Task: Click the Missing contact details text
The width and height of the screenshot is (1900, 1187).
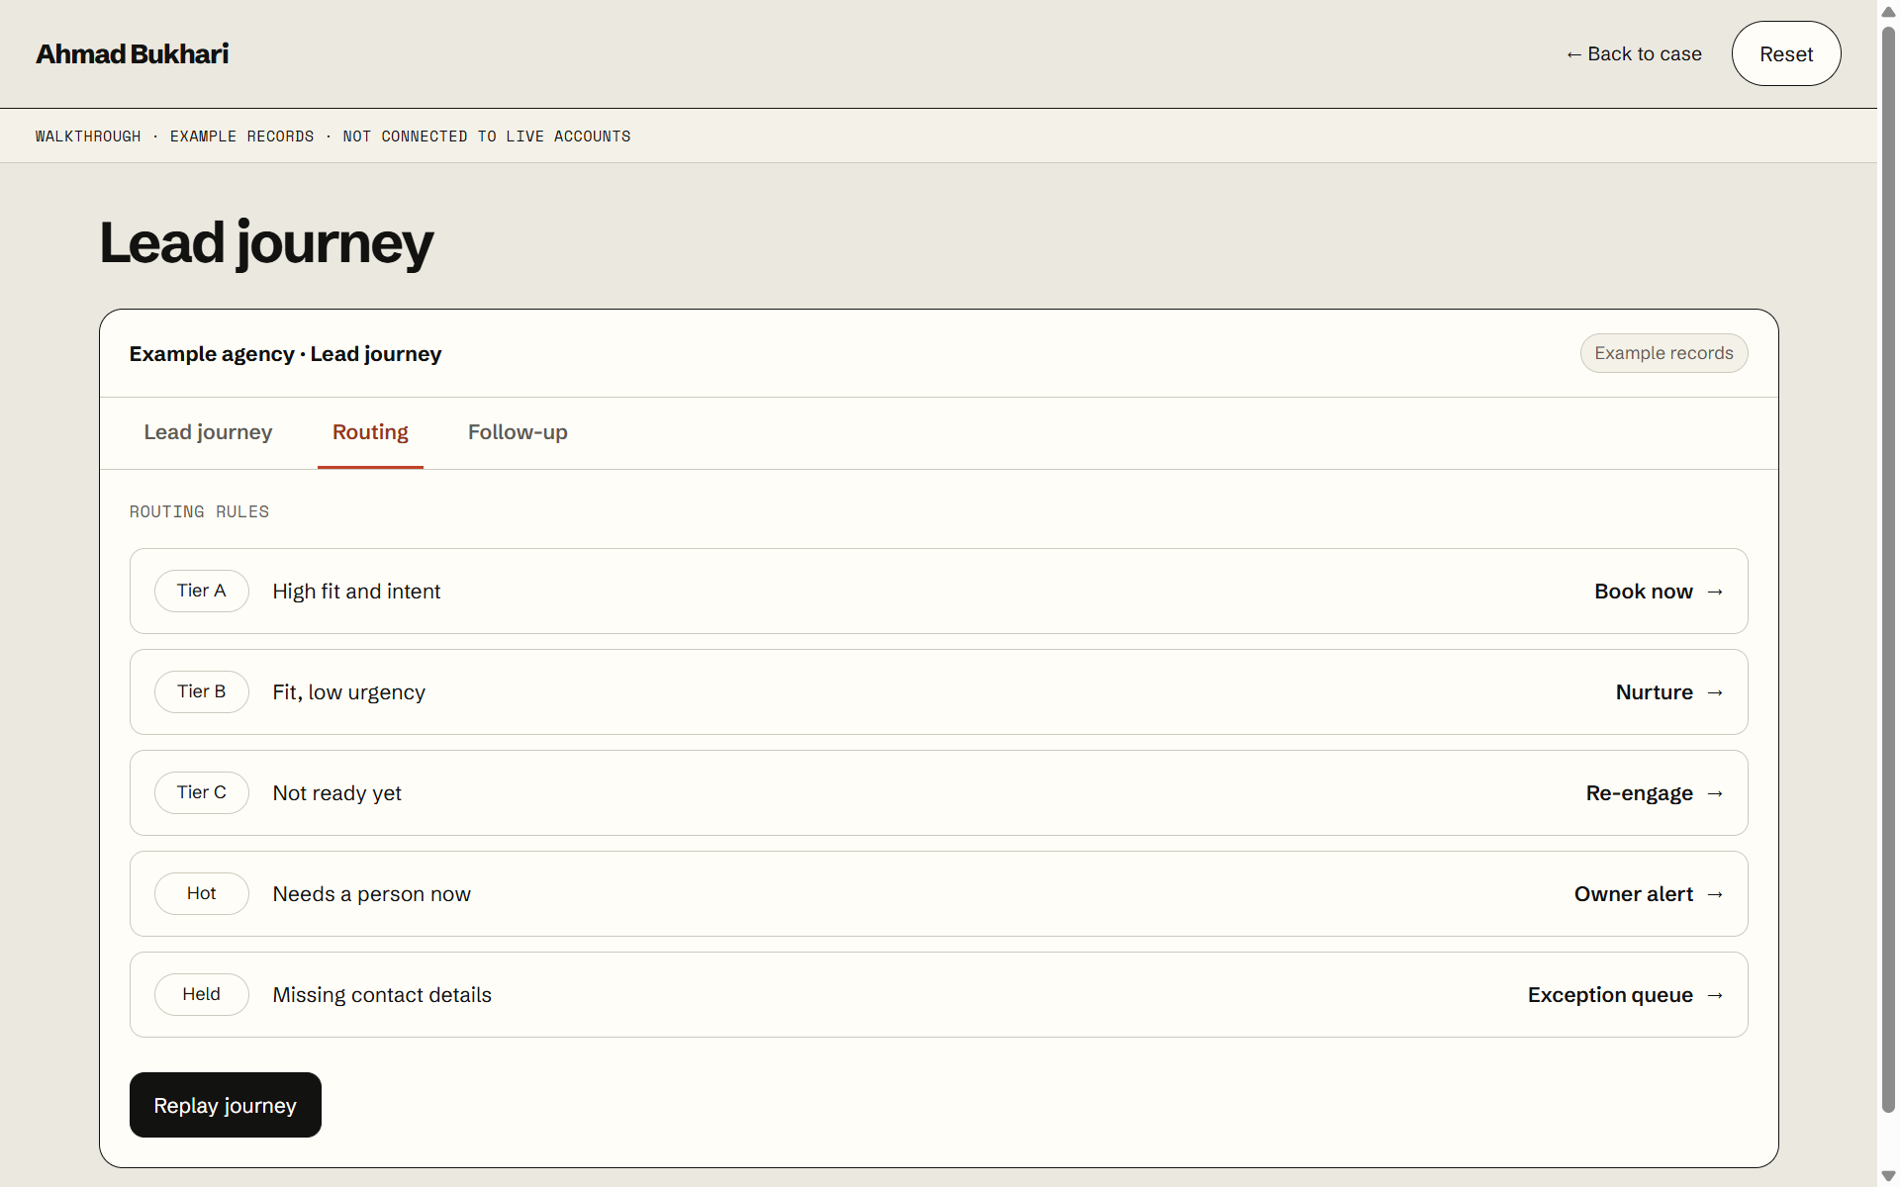Action: [x=382, y=995]
